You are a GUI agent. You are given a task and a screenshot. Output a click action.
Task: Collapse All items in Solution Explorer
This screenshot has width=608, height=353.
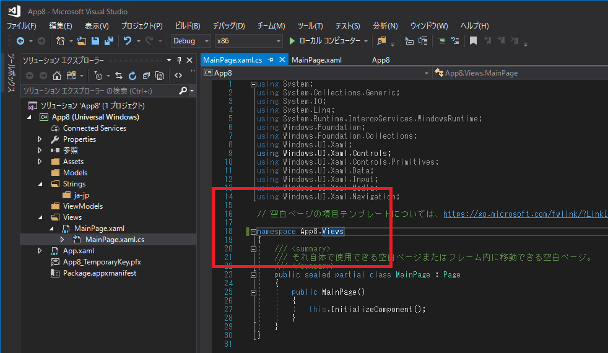146,76
